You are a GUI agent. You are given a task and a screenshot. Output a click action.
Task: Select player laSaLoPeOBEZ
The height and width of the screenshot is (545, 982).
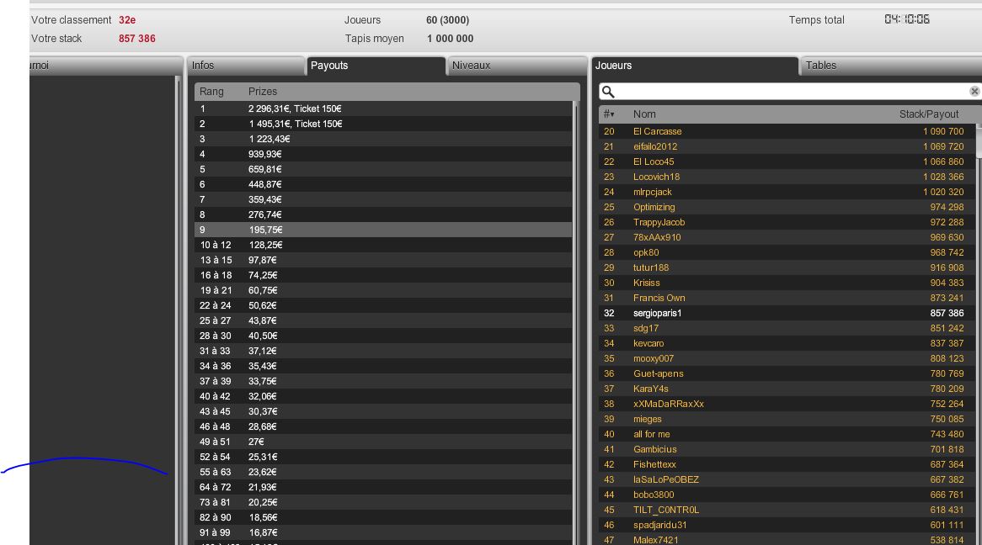click(787, 480)
